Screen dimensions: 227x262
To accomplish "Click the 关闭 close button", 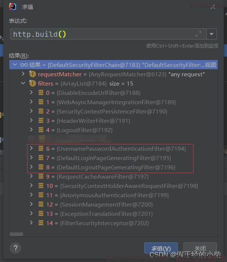I will (x=200, y=248).
